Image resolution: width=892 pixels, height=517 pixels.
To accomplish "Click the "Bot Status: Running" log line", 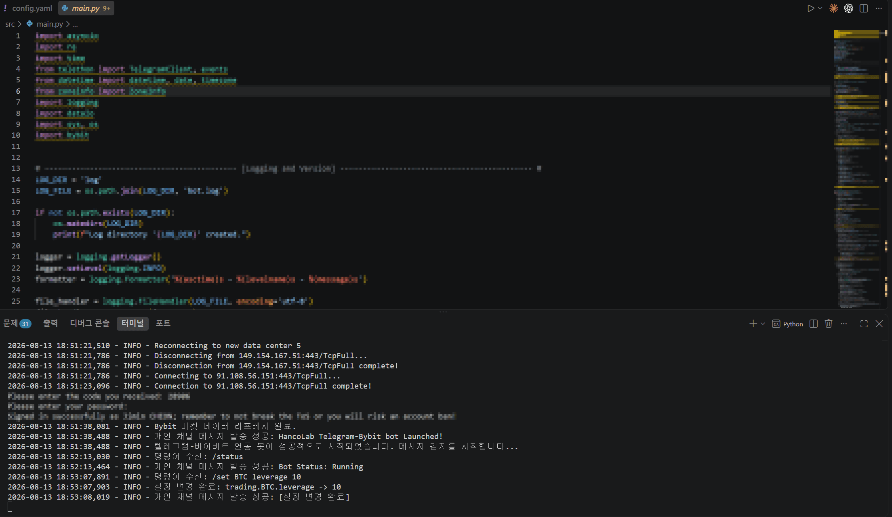I will [x=185, y=467].
